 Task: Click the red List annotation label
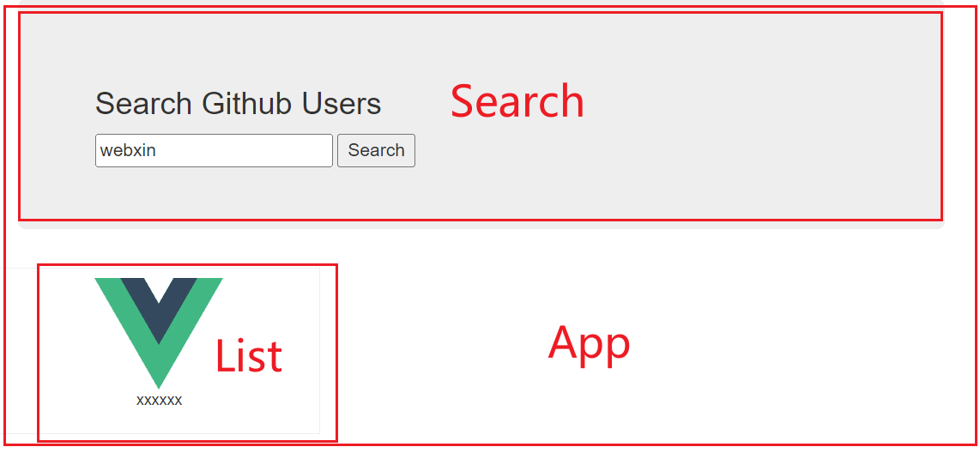point(249,356)
